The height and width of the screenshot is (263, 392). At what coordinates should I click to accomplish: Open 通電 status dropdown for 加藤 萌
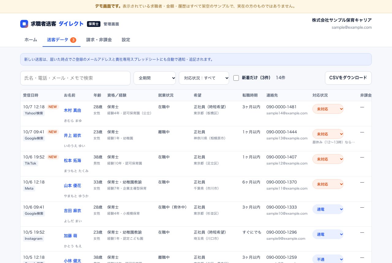(328, 234)
